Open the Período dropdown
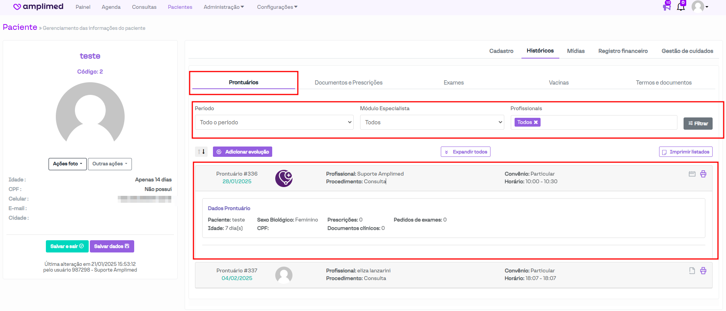 [x=274, y=122]
